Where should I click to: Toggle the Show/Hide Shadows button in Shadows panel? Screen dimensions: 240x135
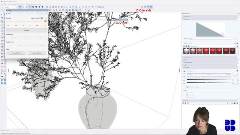pos(184,71)
